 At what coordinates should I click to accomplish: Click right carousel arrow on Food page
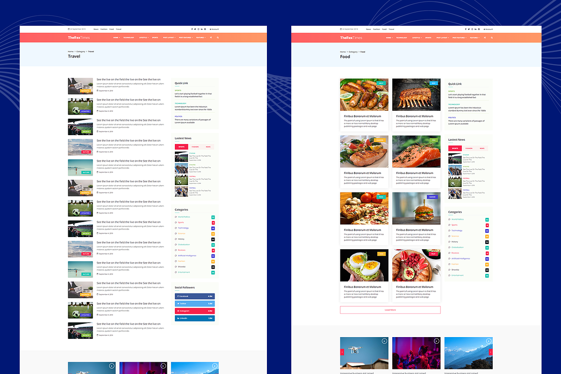pyautogui.click(x=490, y=352)
